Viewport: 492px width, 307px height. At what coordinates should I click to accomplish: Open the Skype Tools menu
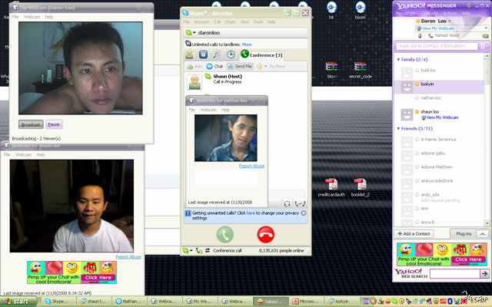258,22
